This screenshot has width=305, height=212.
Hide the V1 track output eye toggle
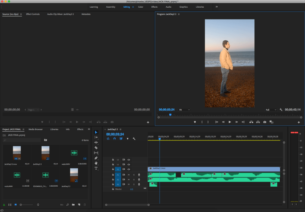129,169
